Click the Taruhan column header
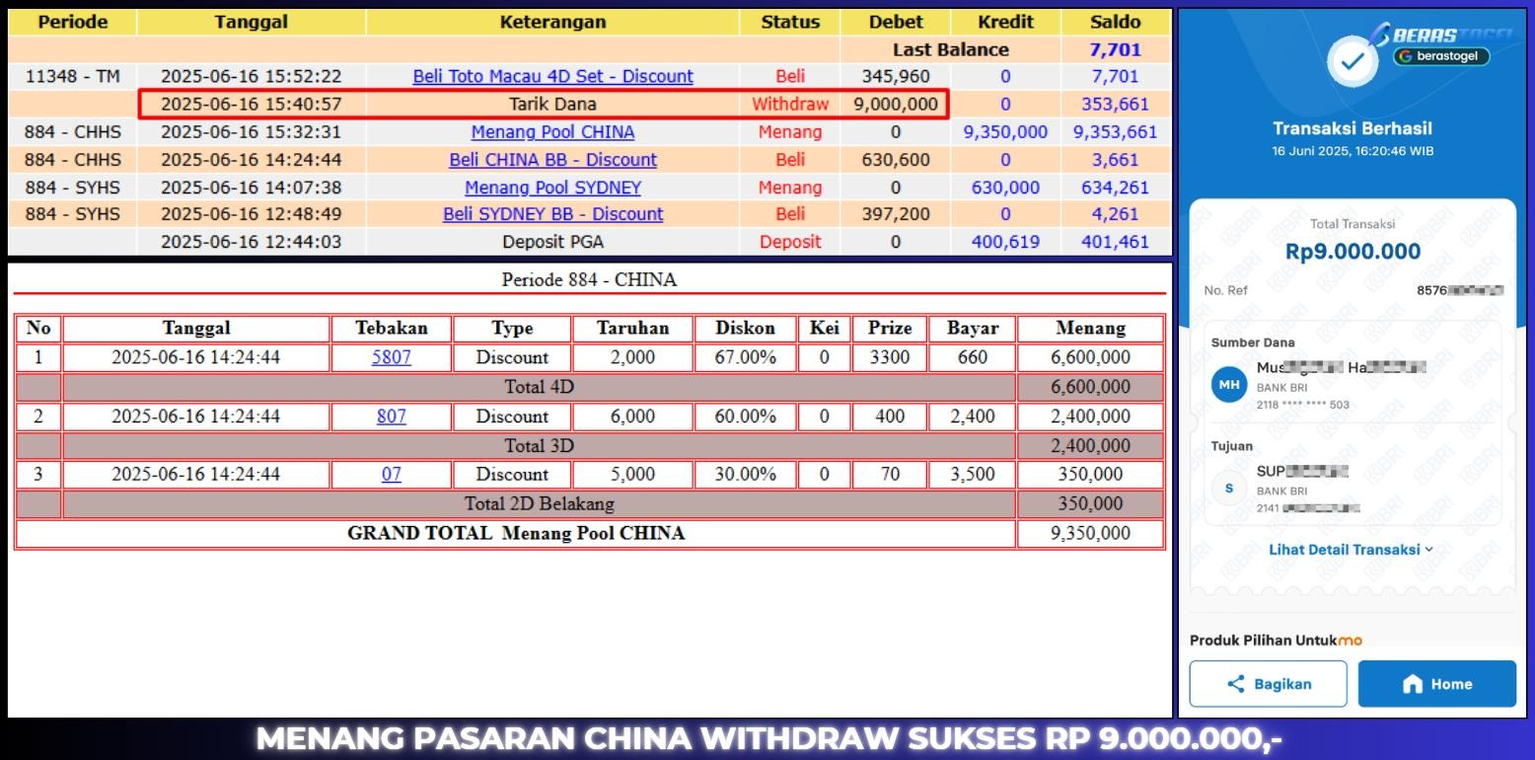 click(632, 329)
